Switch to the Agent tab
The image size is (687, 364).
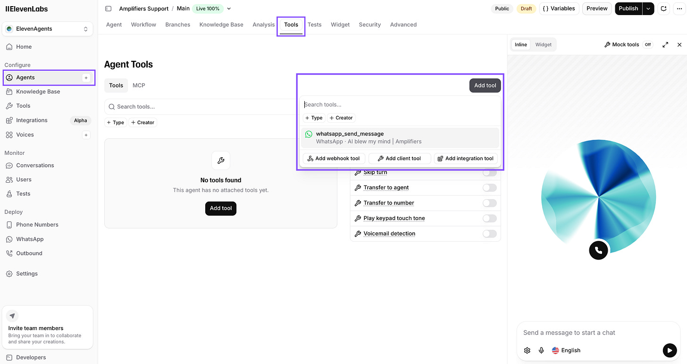point(114,25)
